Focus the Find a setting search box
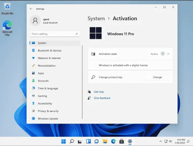The image size is (193, 146). 55,34
